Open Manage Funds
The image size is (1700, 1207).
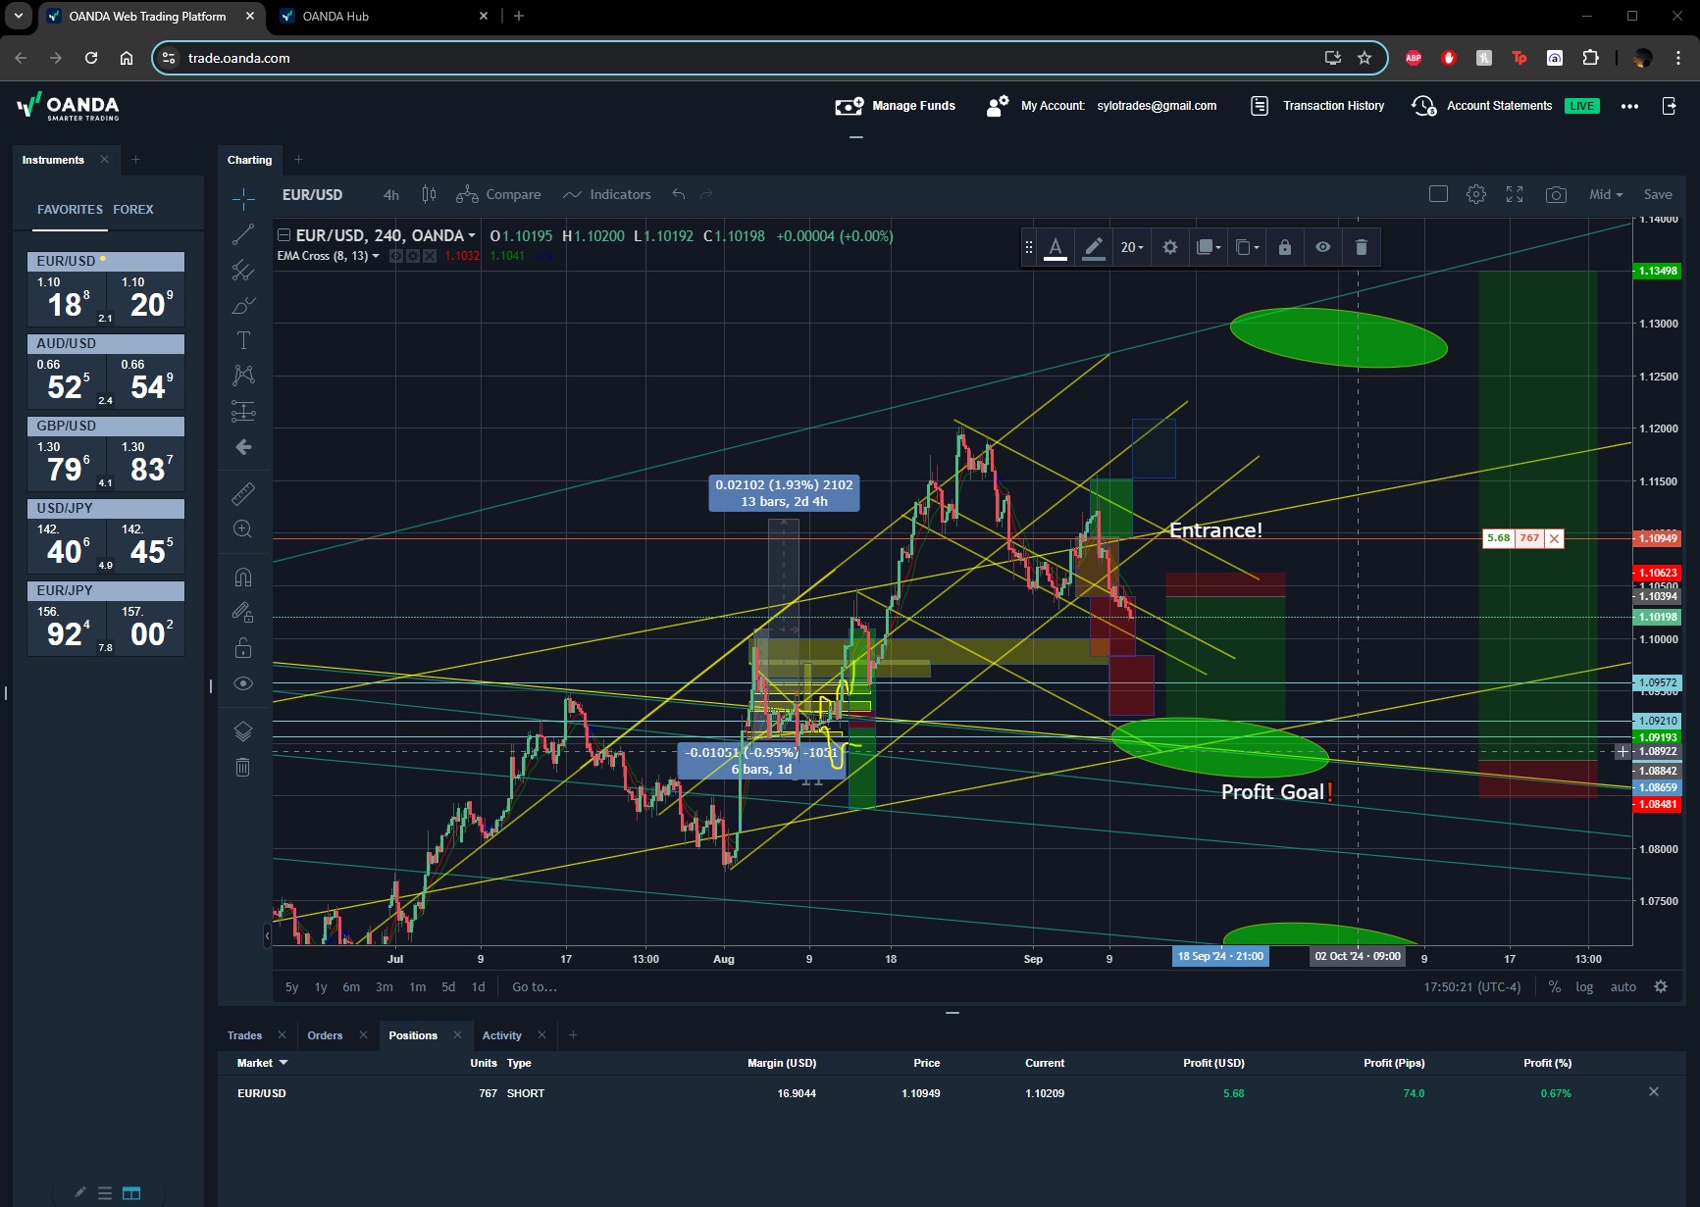click(x=895, y=106)
